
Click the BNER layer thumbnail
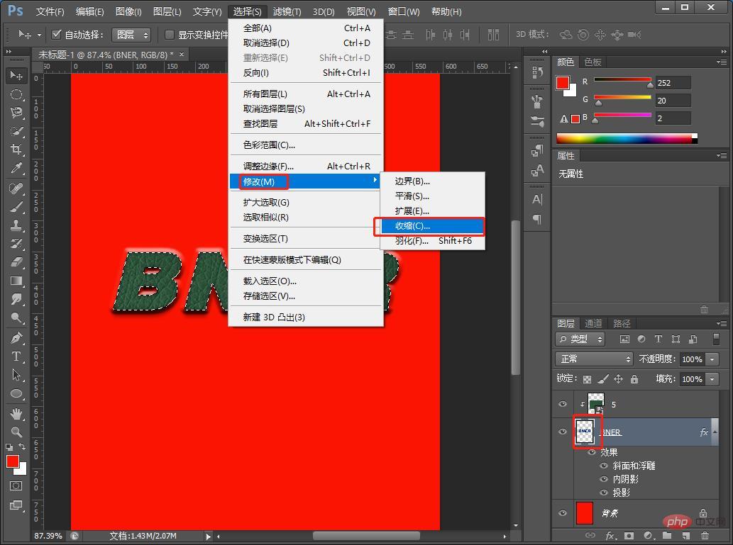coord(585,432)
